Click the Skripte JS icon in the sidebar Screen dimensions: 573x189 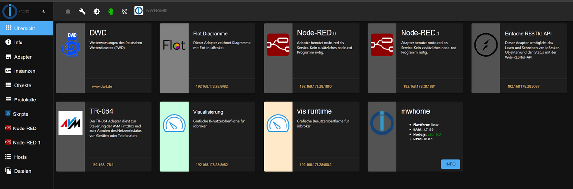click(8, 114)
